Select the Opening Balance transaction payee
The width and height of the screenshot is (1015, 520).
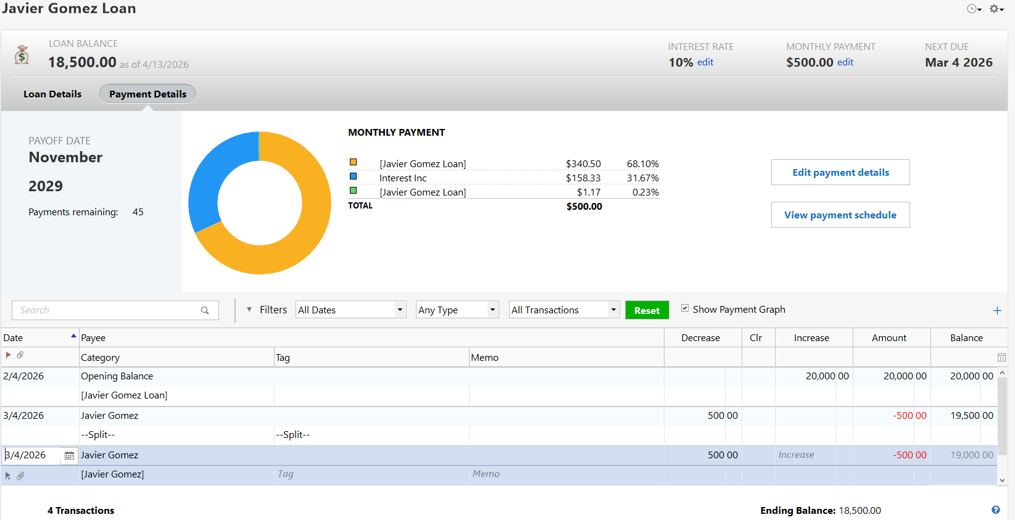click(x=117, y=376)
